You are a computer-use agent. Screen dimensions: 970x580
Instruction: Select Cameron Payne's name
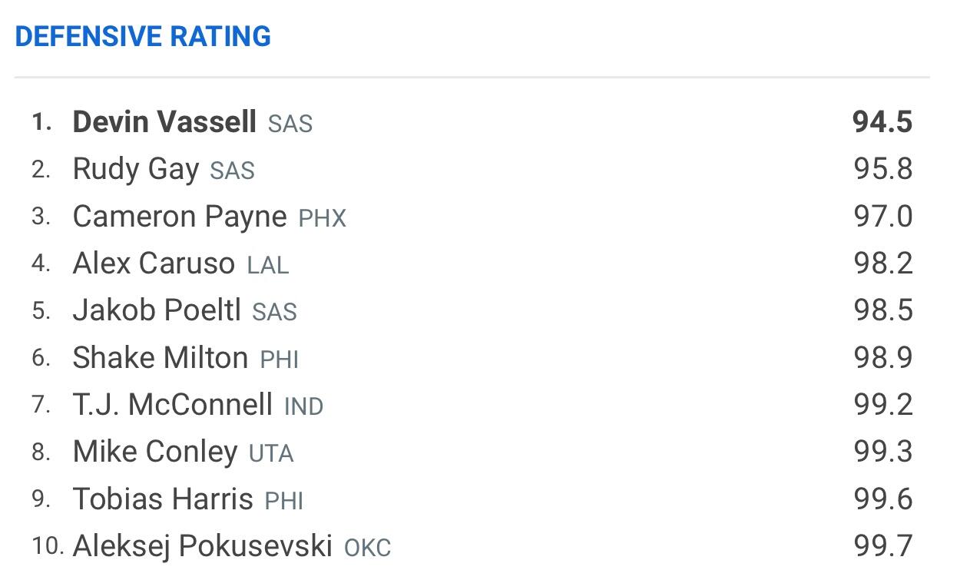(x=180, y=217)
